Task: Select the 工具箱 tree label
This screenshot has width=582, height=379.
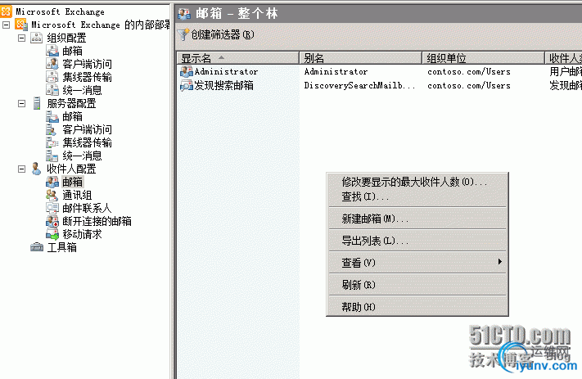Action: 61,247
